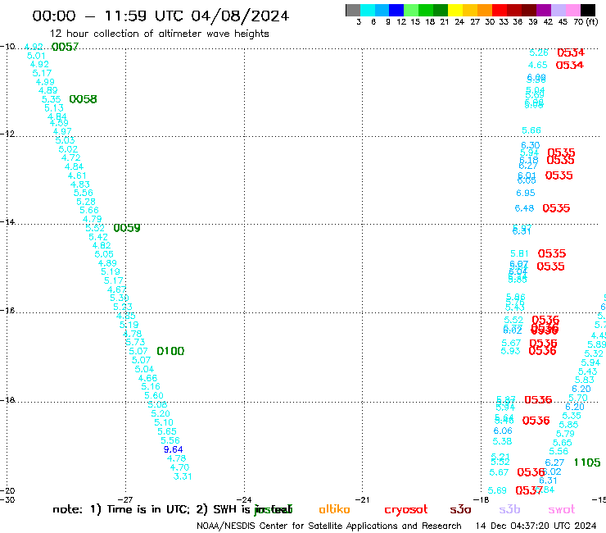Image resolution: width=606 pixels, height=533 pixels.
Task: Click the purple 42 ft legend swatch
Action: [544, 10]
